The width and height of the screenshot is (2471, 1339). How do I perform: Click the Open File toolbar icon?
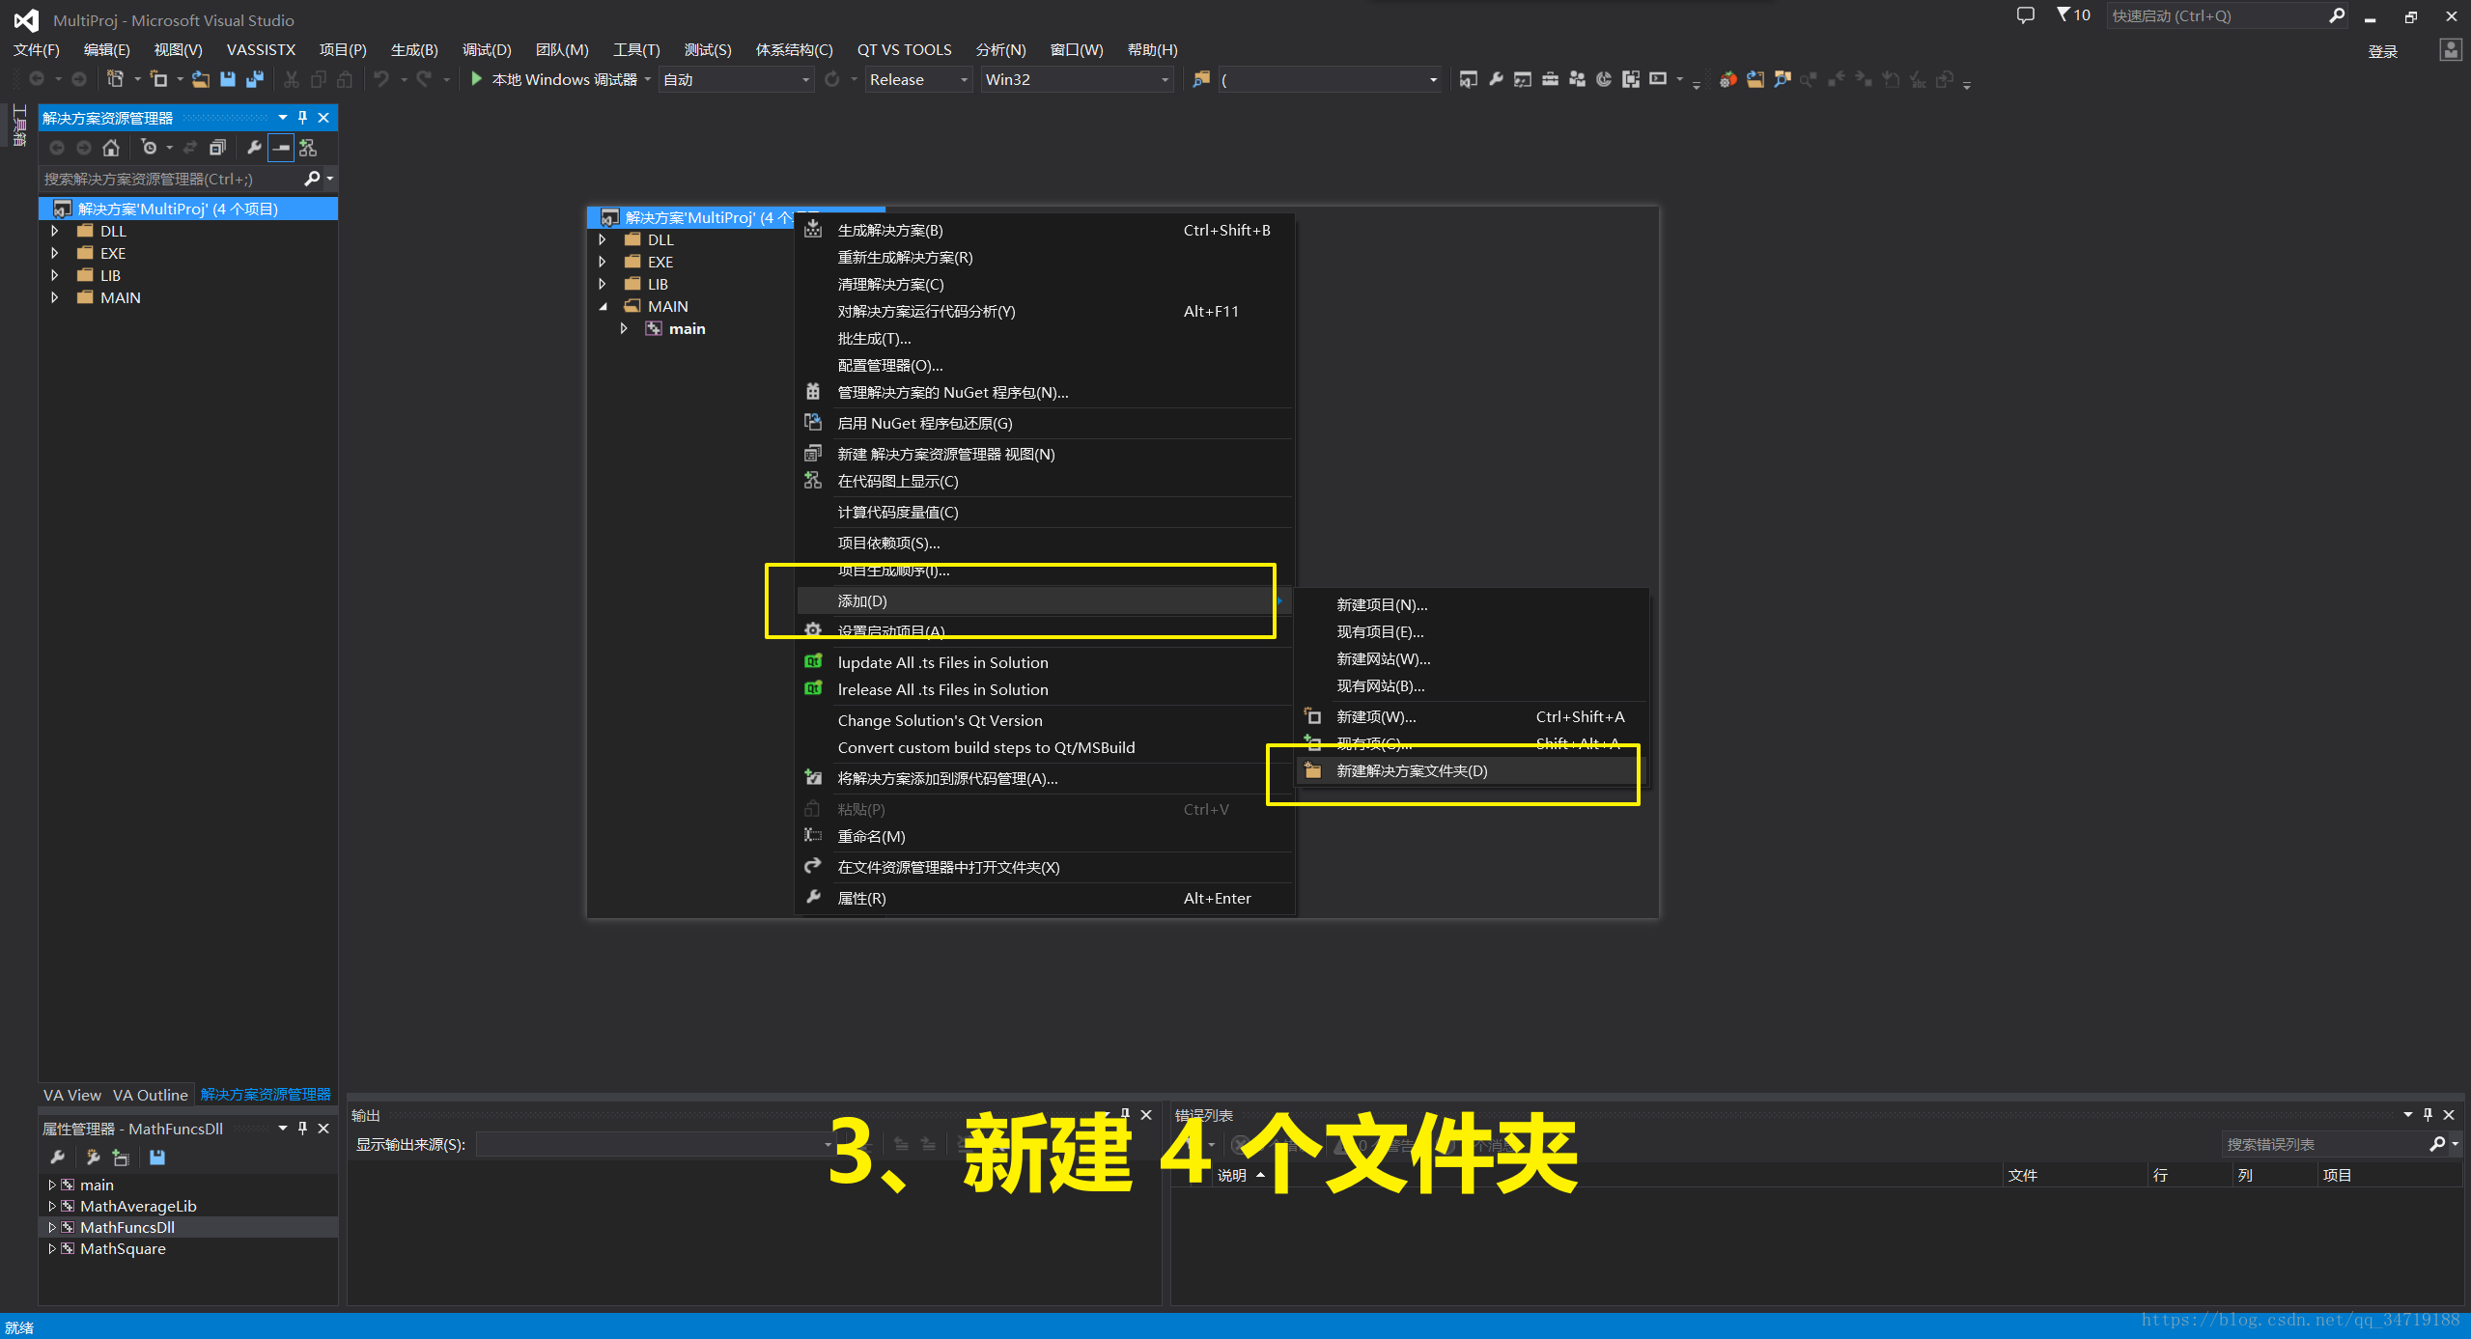[201, 79]
